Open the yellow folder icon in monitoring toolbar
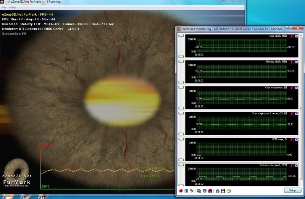 (x=229, y=191)
